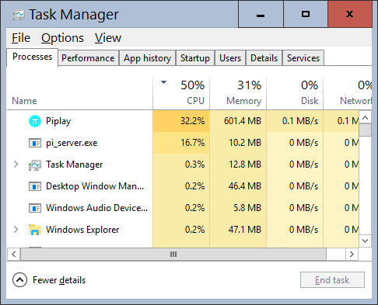Click the pi_server.exe process icon
Viewport: 378px width, 305px height.
35,143
